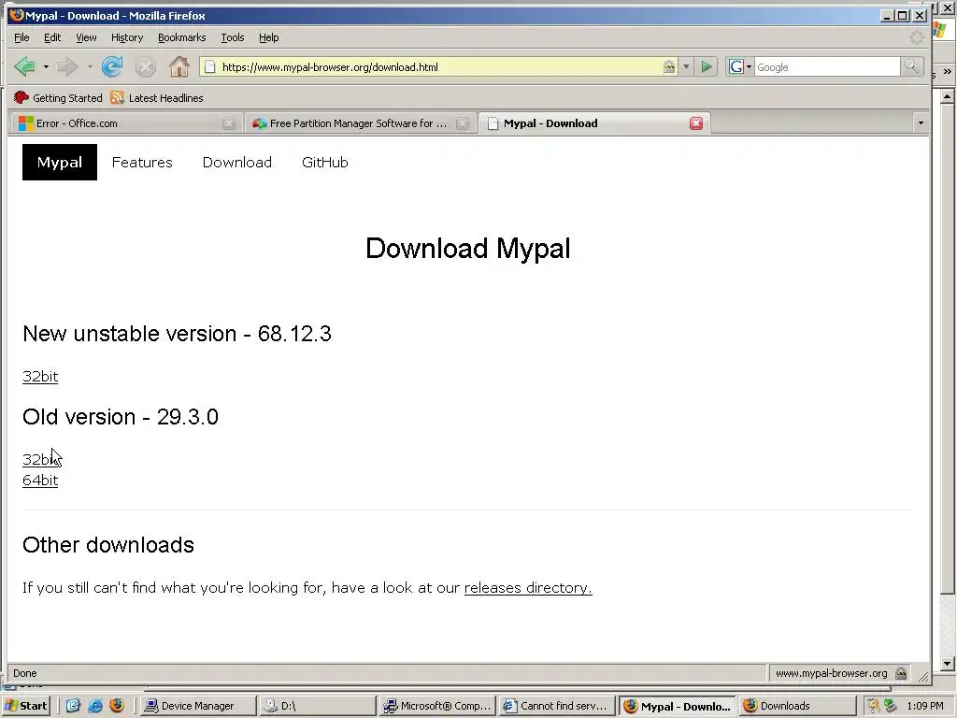Open the Latest Headlines feed bookmark
Image resolution: width=957 pixels, height=718 pixels.
coord(157,97)
